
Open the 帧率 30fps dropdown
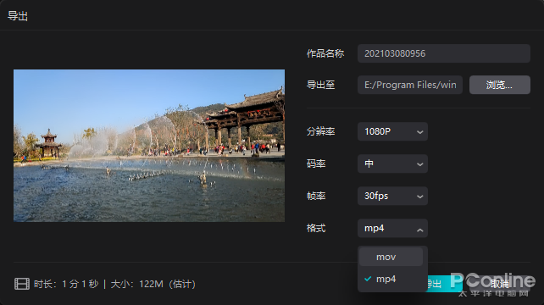[x=392, y=196]
